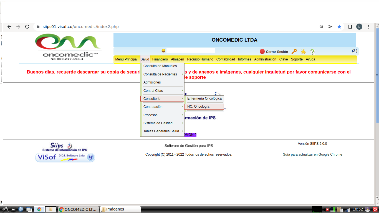Open Guía para actualizar en Google Chrome
This screenshot has width=379, height=213.
[x=312, y=154]
